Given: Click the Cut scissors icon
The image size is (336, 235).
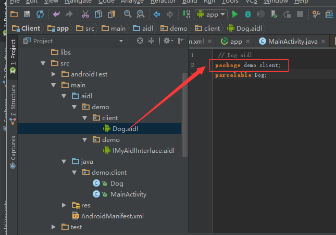Looking at the screenshot, I should coord(85,15).
